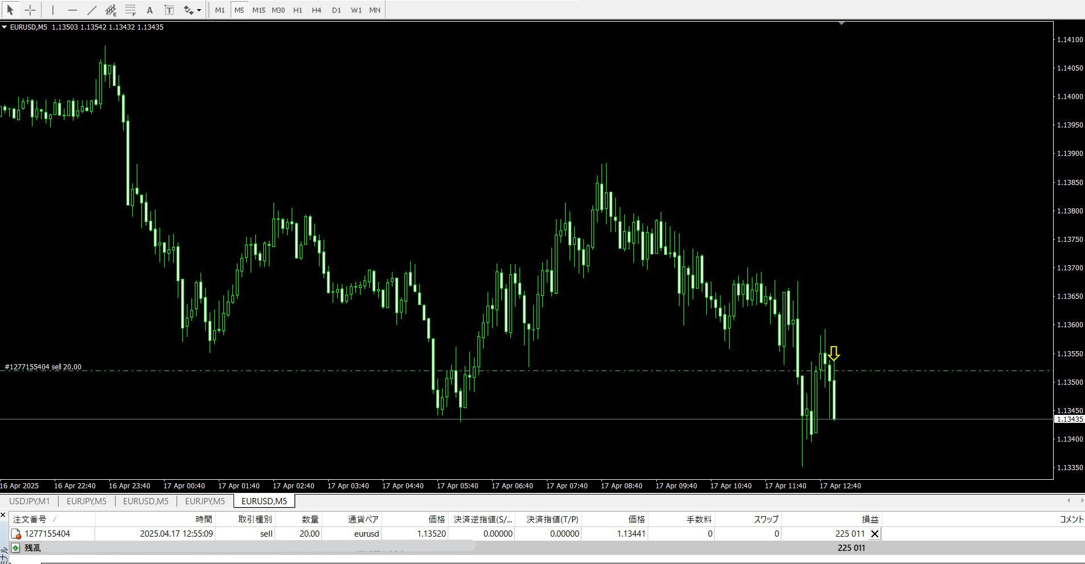Switch chart timeframe to D1

coord(336,10)
